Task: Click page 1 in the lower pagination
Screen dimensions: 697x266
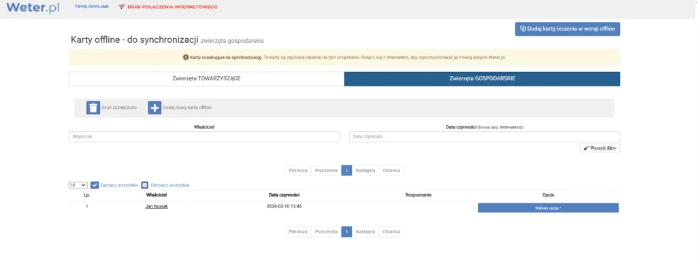Action: point(346,232)
